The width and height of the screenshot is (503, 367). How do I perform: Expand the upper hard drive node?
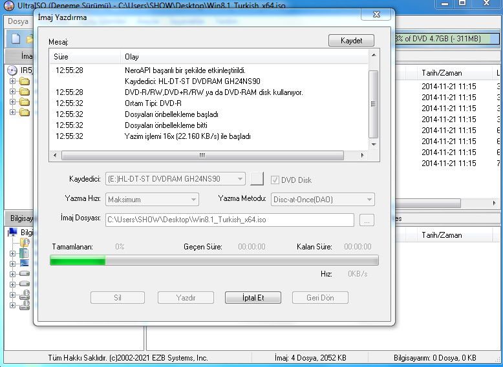tap(12, 274)
